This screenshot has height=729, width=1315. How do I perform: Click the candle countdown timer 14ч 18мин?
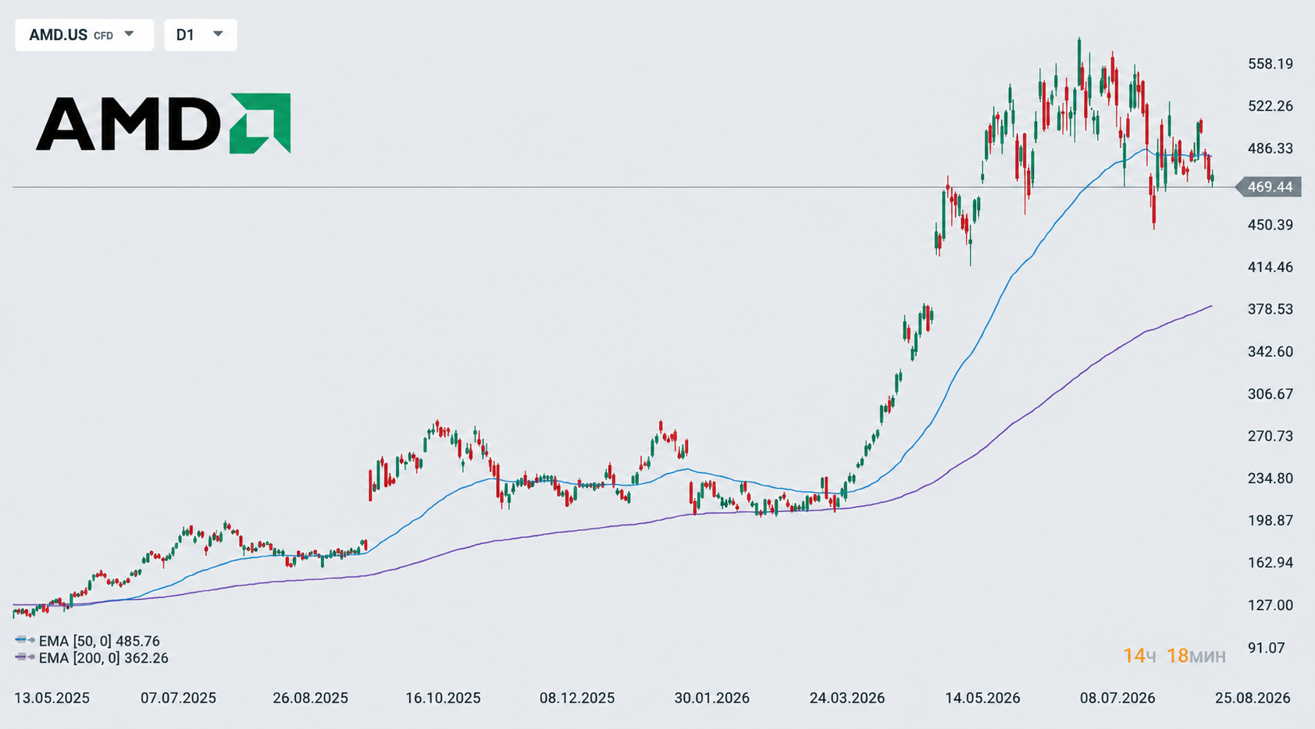tap(1174, 656)
